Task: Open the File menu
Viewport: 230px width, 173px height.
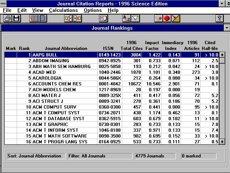Action: click(7, 10)
